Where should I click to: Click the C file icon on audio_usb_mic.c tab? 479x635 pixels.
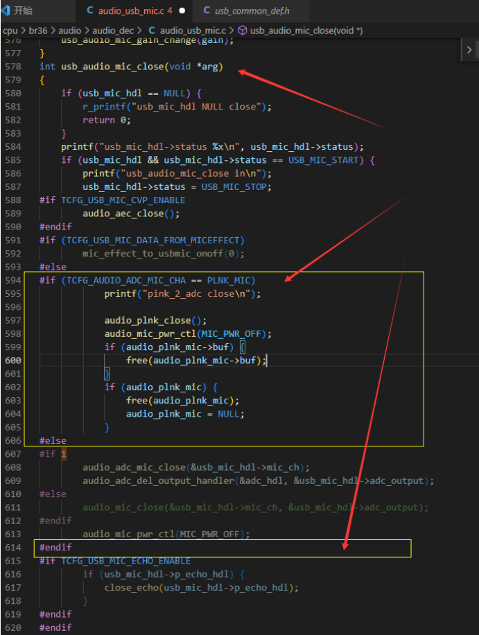pyautogui.click(x=90, y=10)
